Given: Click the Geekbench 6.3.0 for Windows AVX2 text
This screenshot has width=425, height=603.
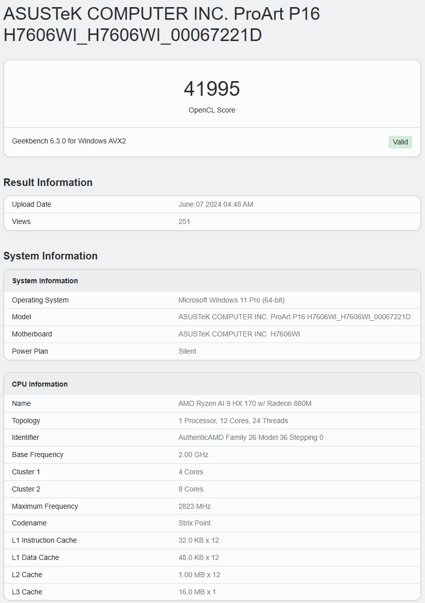Looking at the screenshot, I should [69, 141].
